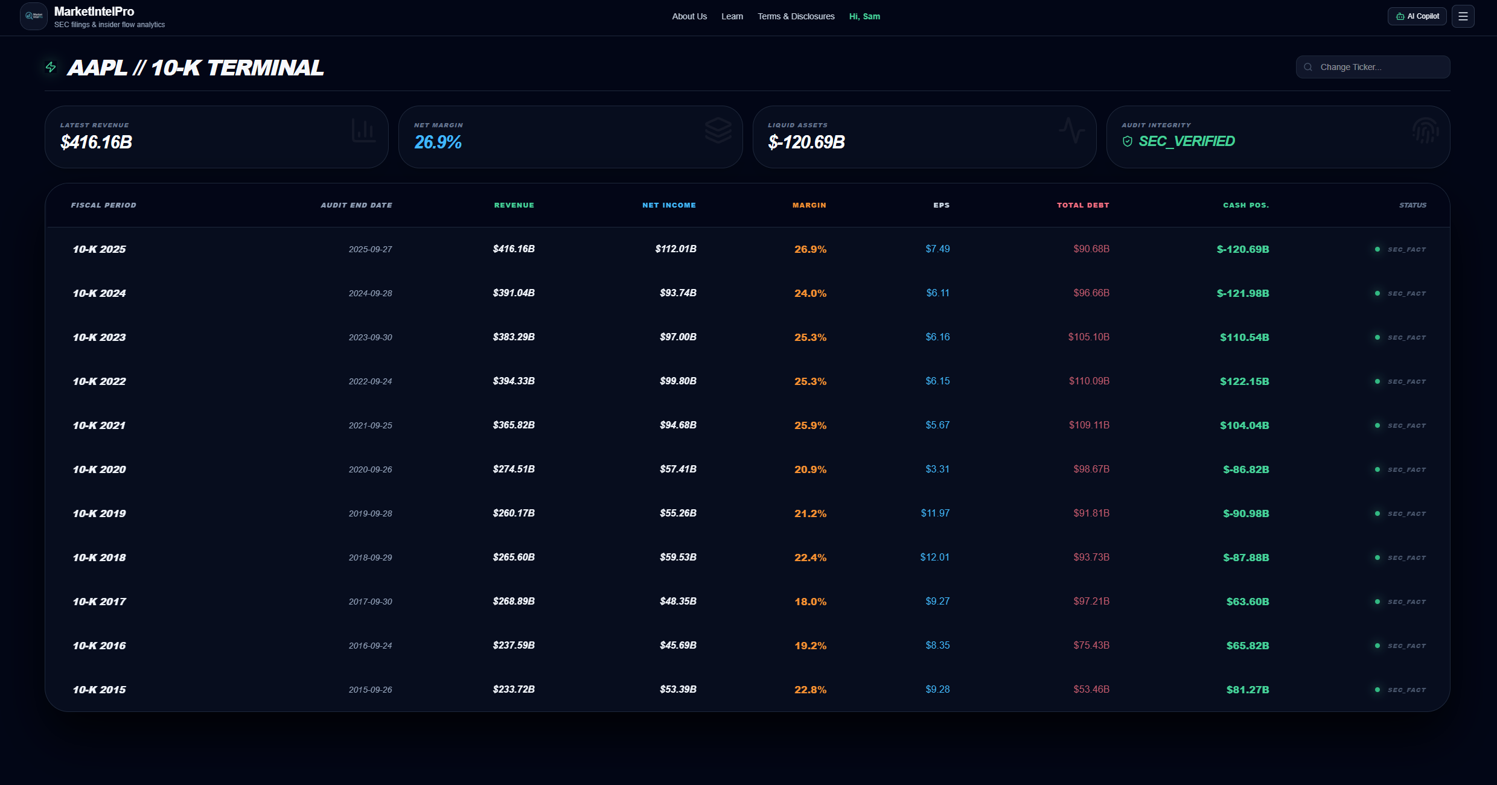Screen dimensions: 1497x785
Task: Open Terms & Disclosures link
Action: (x=796, y=16)
